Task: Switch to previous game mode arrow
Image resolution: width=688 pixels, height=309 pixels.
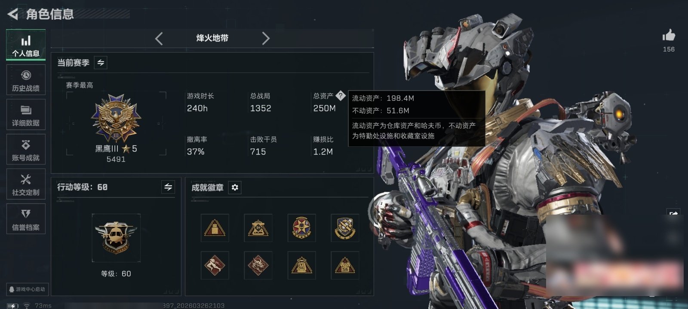Action: (x=159, y=39)
